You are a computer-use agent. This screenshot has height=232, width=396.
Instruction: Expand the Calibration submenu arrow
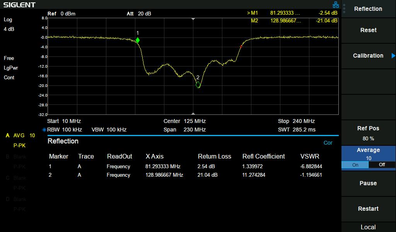tap(393, 56)
